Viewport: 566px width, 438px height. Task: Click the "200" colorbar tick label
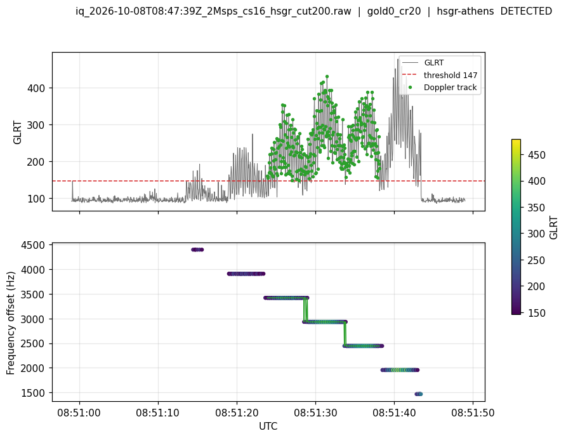click(536, 287)
